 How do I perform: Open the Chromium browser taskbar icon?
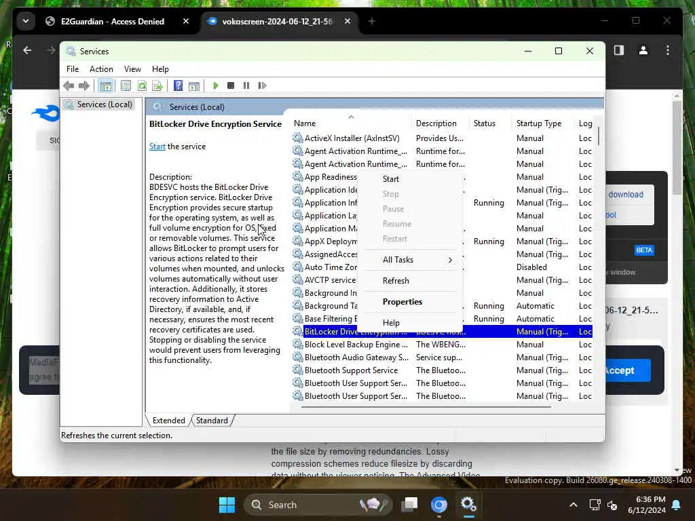439,505
